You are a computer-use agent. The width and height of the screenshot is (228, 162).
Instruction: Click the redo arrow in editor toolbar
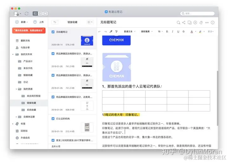click(x=105, y=32)
